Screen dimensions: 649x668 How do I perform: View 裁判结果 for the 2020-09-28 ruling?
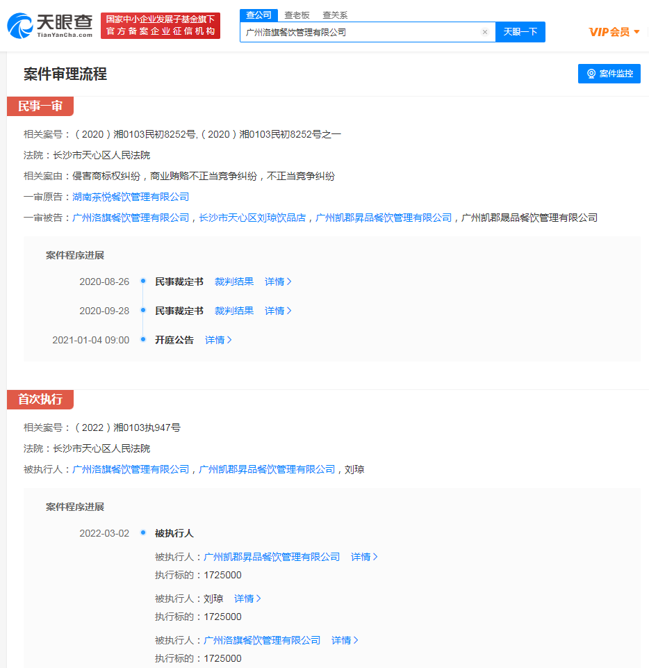pos(234,311)
